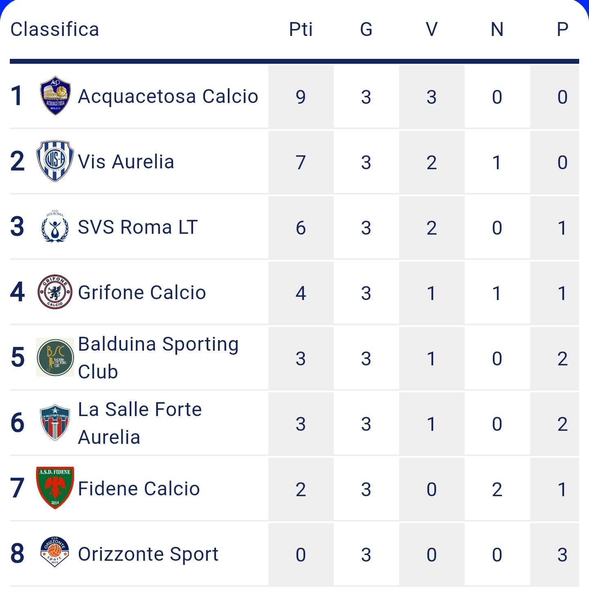The image size is (589, 591).
Task: Click the G games column header
Action: point(366,29)
